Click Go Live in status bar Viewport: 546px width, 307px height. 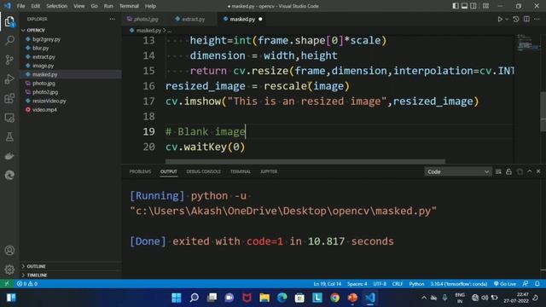click(505, 284)
